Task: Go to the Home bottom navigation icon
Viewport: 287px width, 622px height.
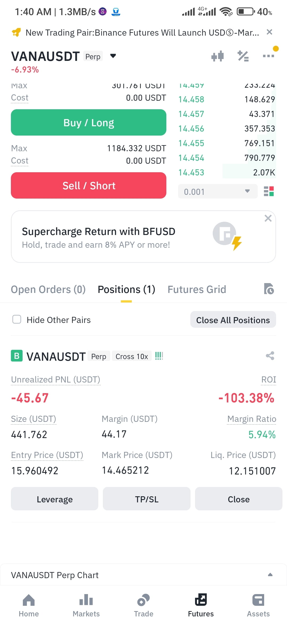Action: pos(29,600)
